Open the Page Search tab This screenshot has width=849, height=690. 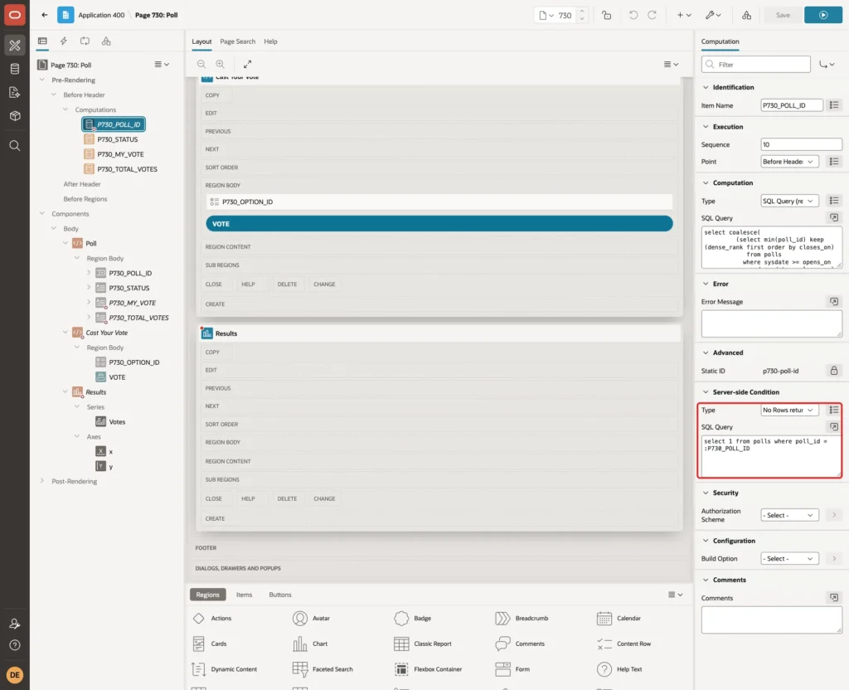click(237, 41)
